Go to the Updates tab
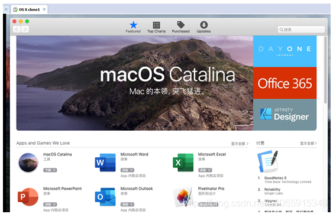 [x=203, y=27]
